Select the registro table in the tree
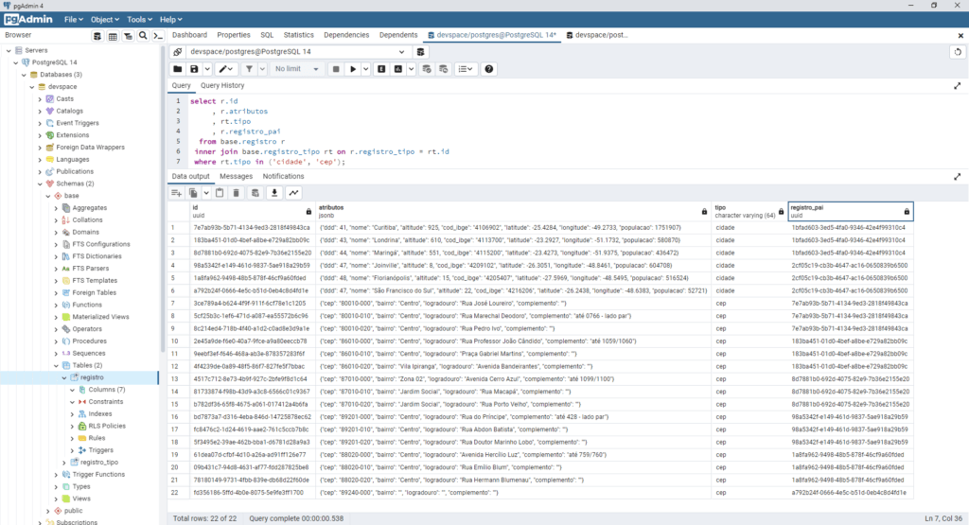Image resolution: width=969 pixels, height=525 pixels. 92,377
